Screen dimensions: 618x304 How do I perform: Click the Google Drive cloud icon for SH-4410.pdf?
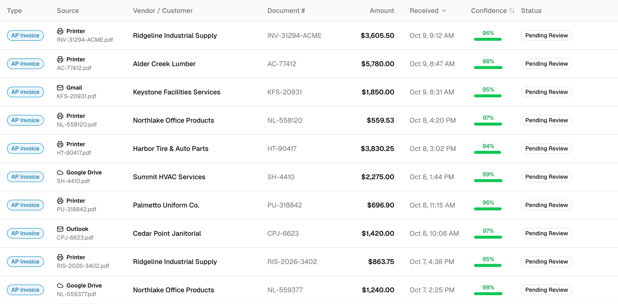pos(60,173)
